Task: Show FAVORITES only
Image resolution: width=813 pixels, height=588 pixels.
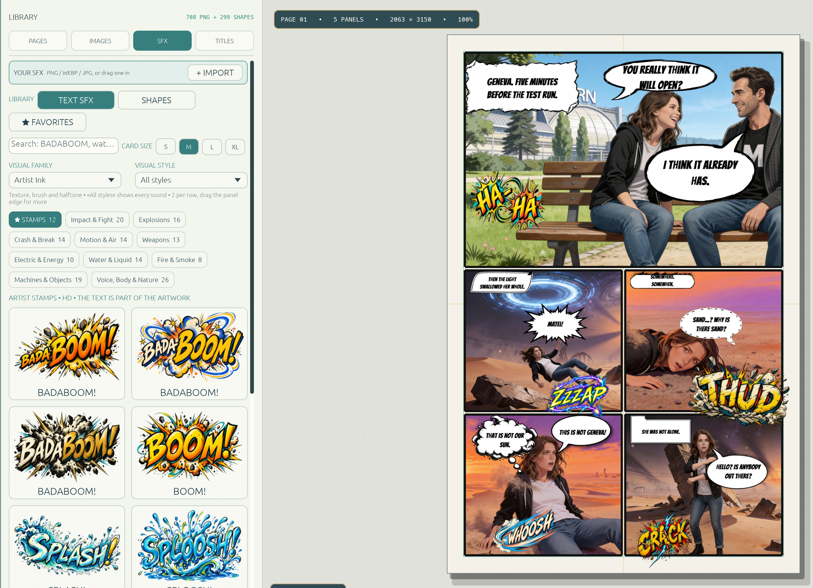Action: [47, 122]
